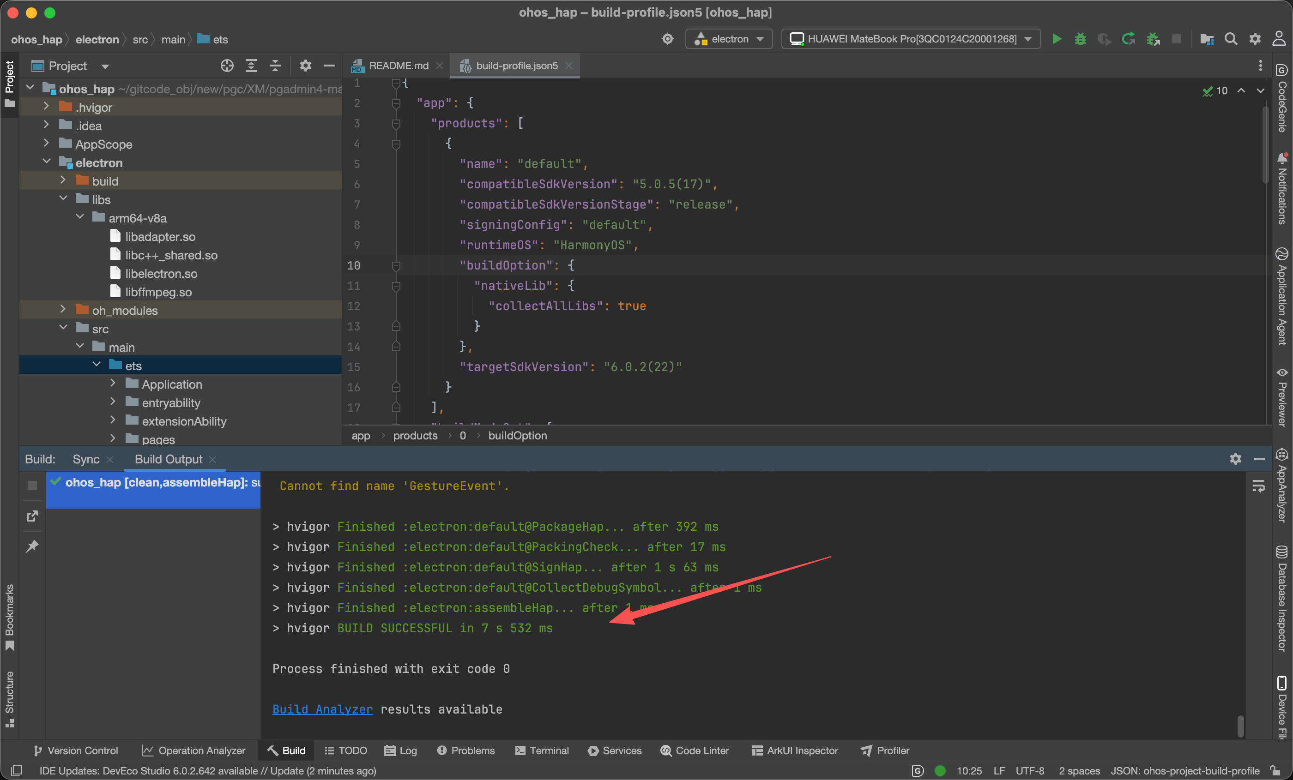Expand the .hvigor folder

[x=46, y=107]
